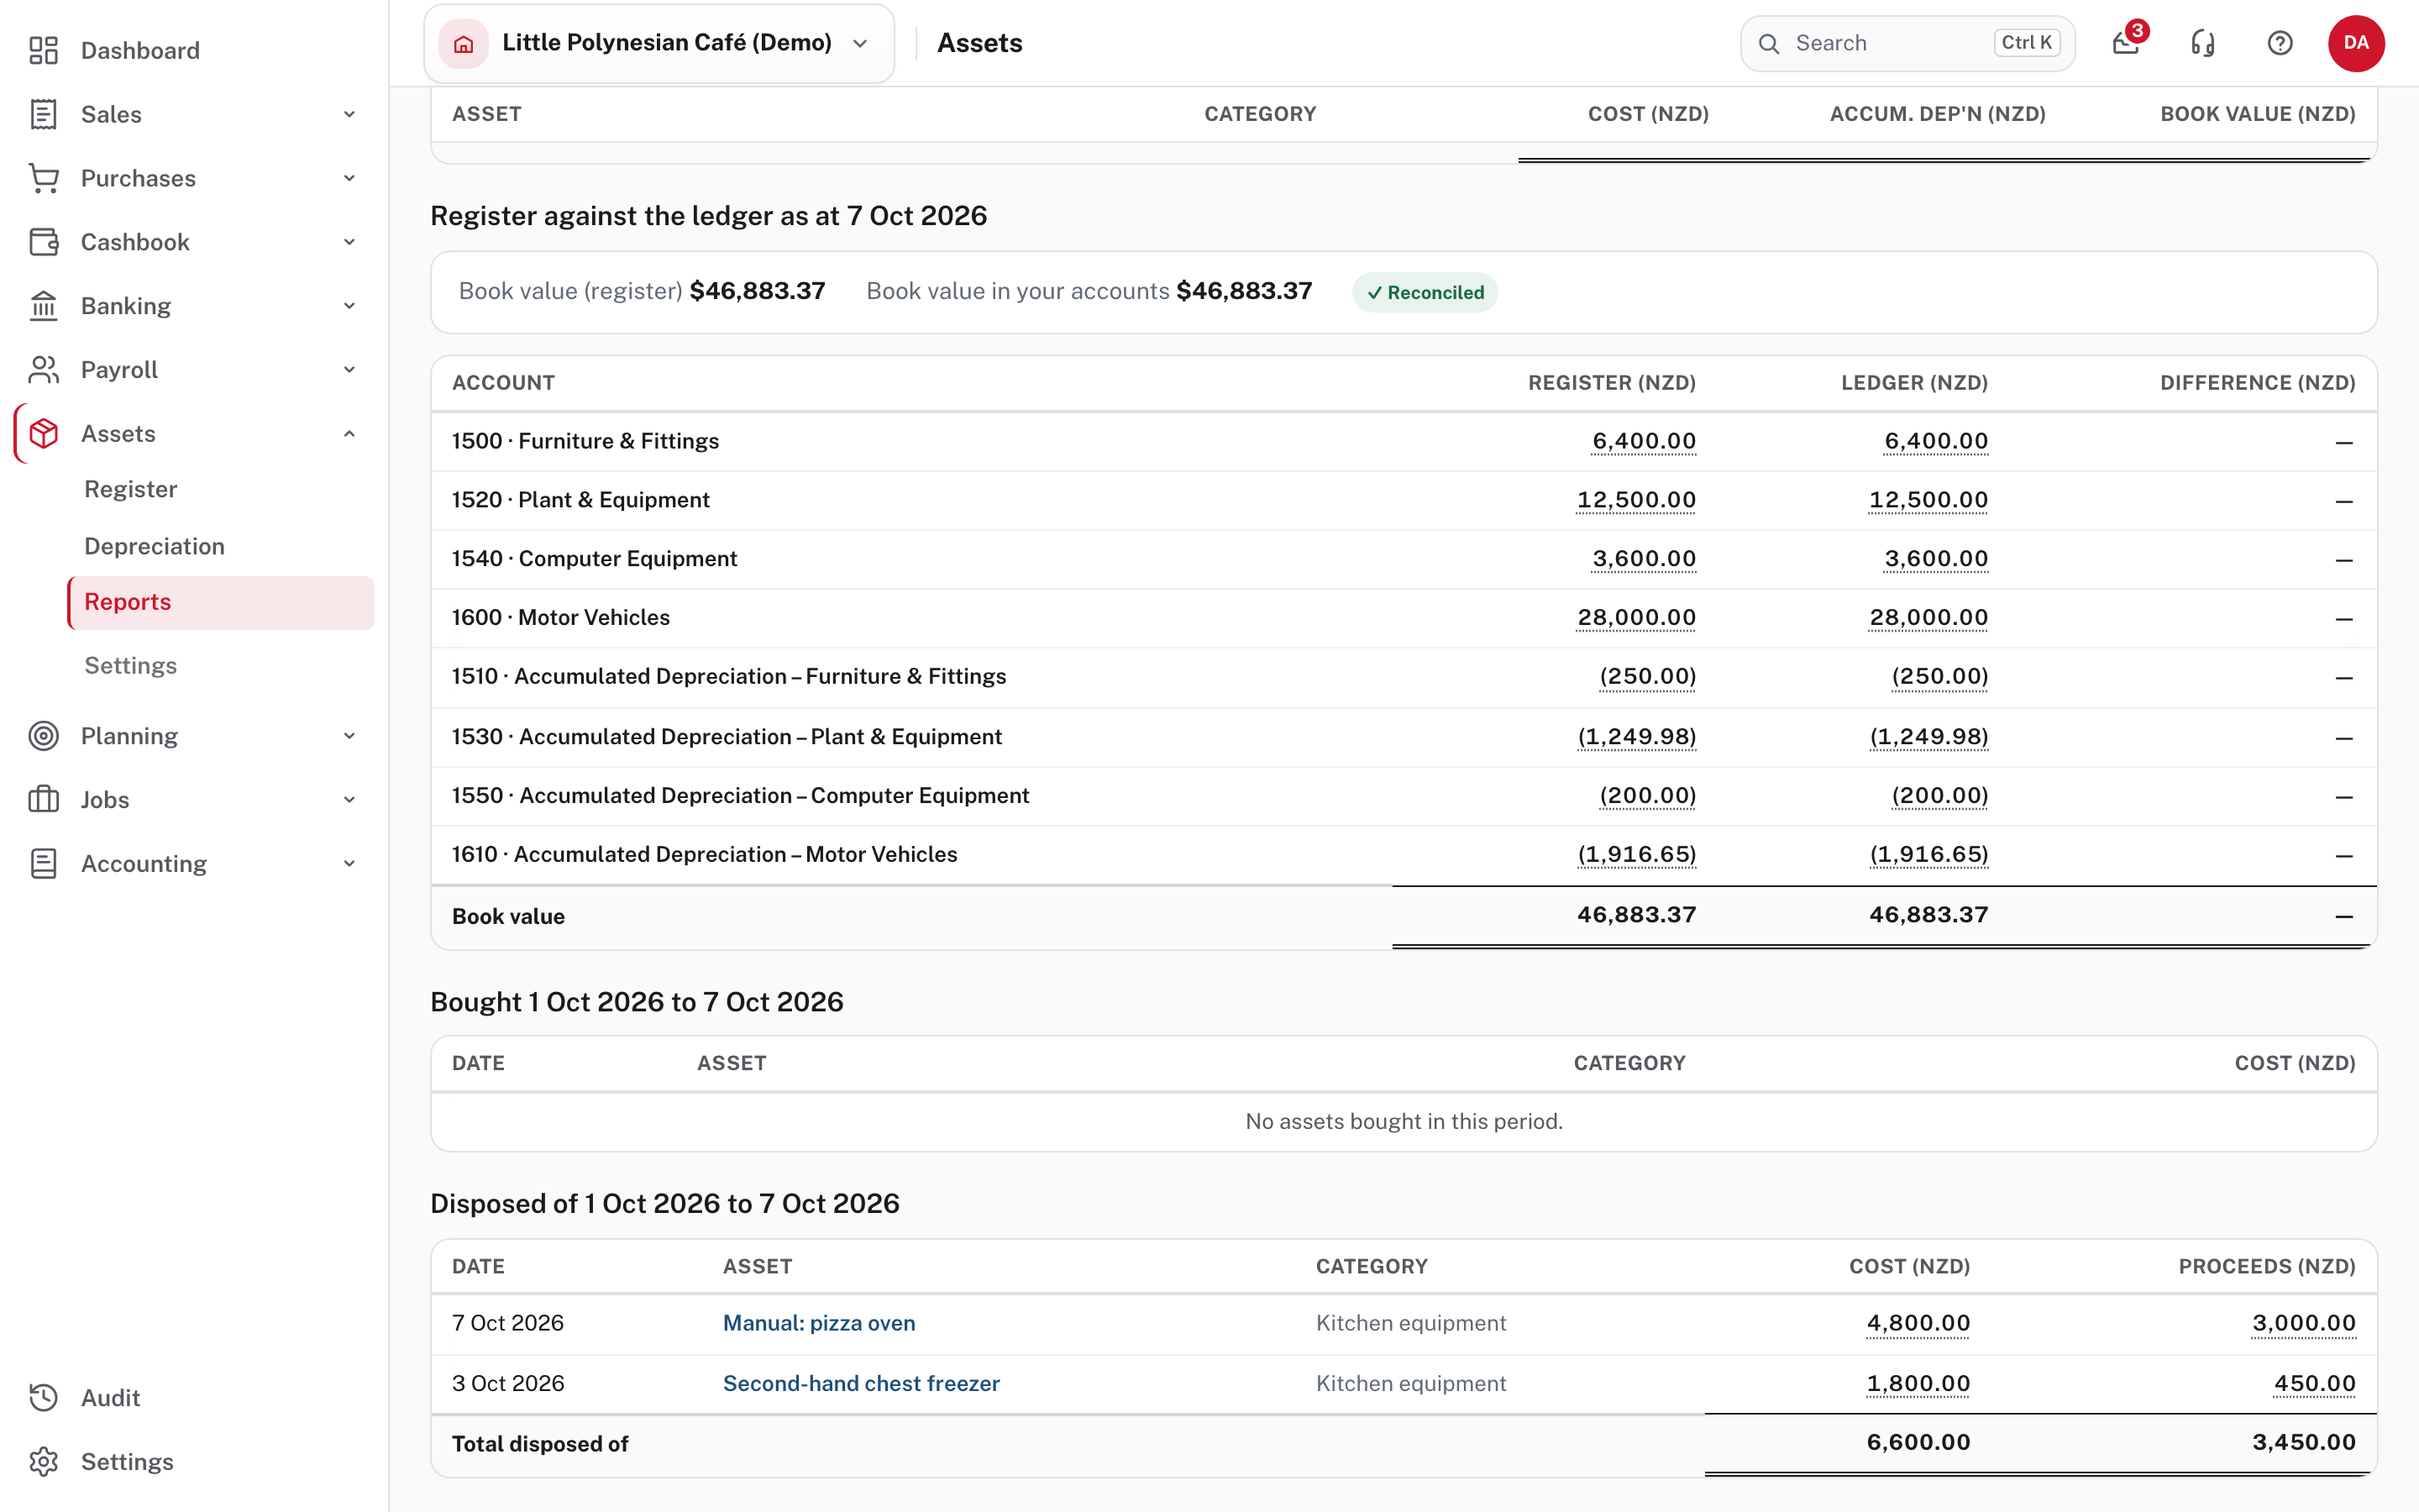Screen dimensions: 2419x1512
Task: Click the Audit history icon
Action: 44,1397
